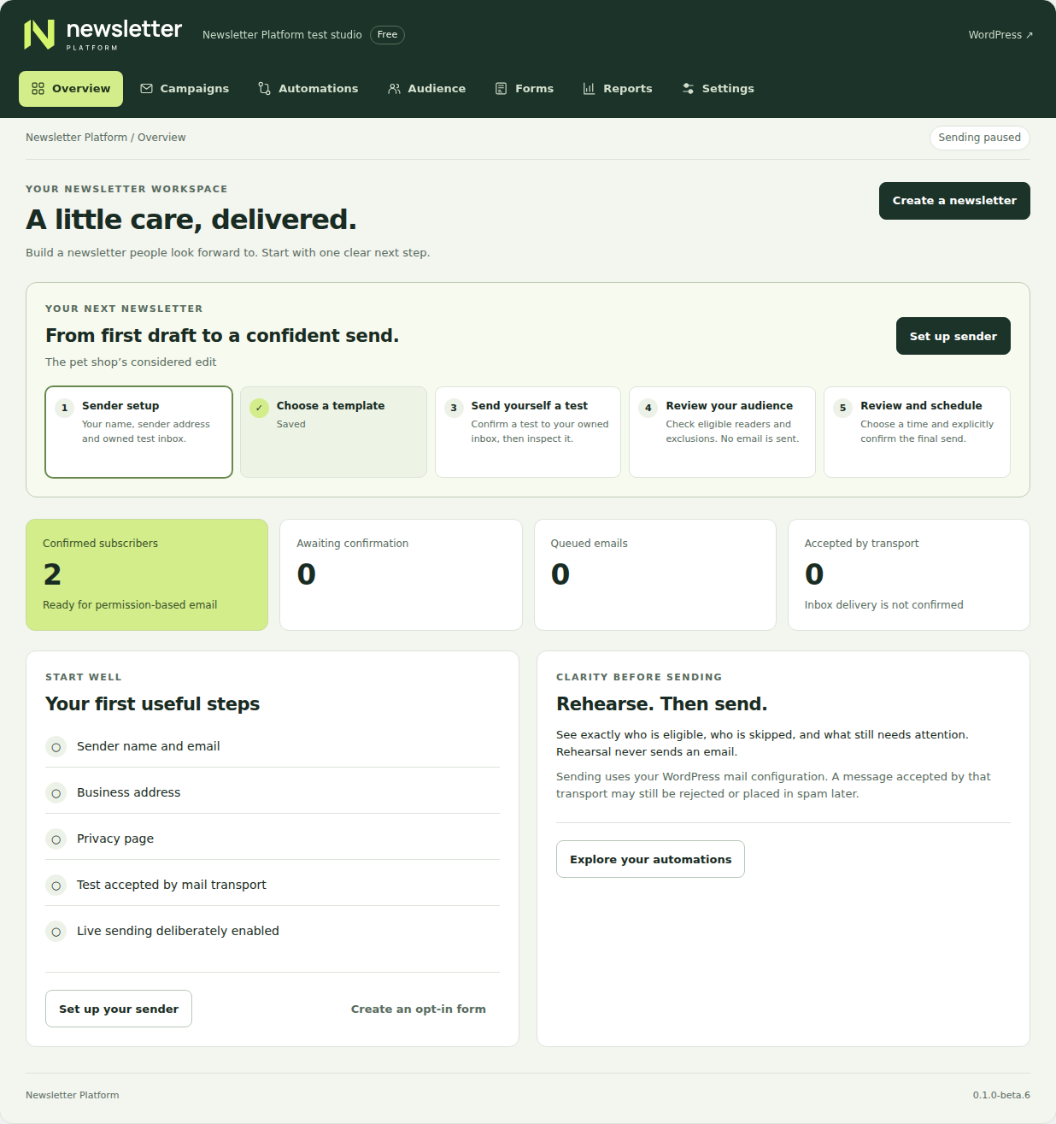Open the Review and schedule step card
Image resolution: width=1056 pixels, height=1124 pixels.
917,432
